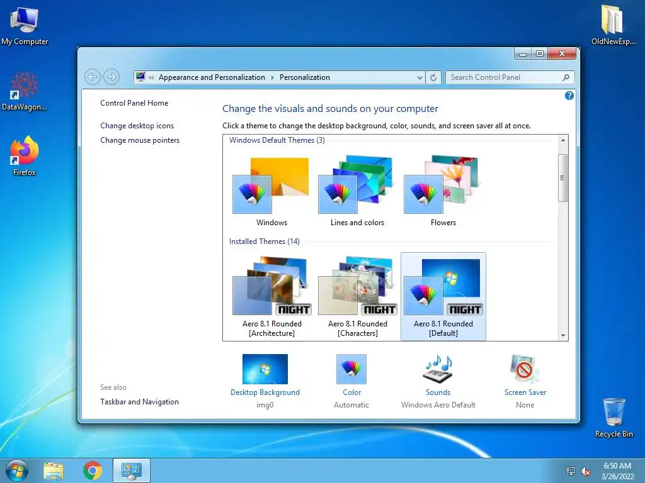Open the Screen Saver settings icon
645x483 pixels.
(525, 369)
